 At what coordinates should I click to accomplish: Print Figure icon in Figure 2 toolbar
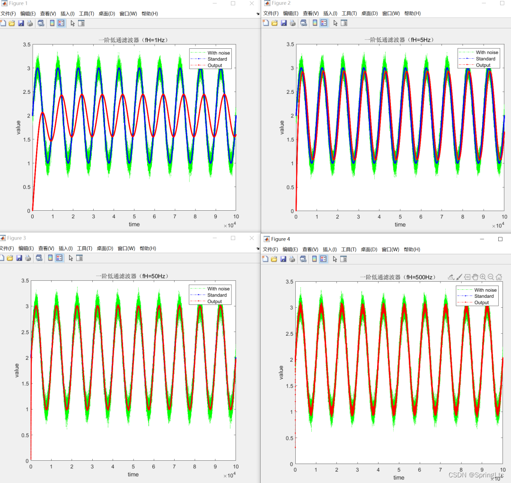pyautogui.click(x=293, y=23)
